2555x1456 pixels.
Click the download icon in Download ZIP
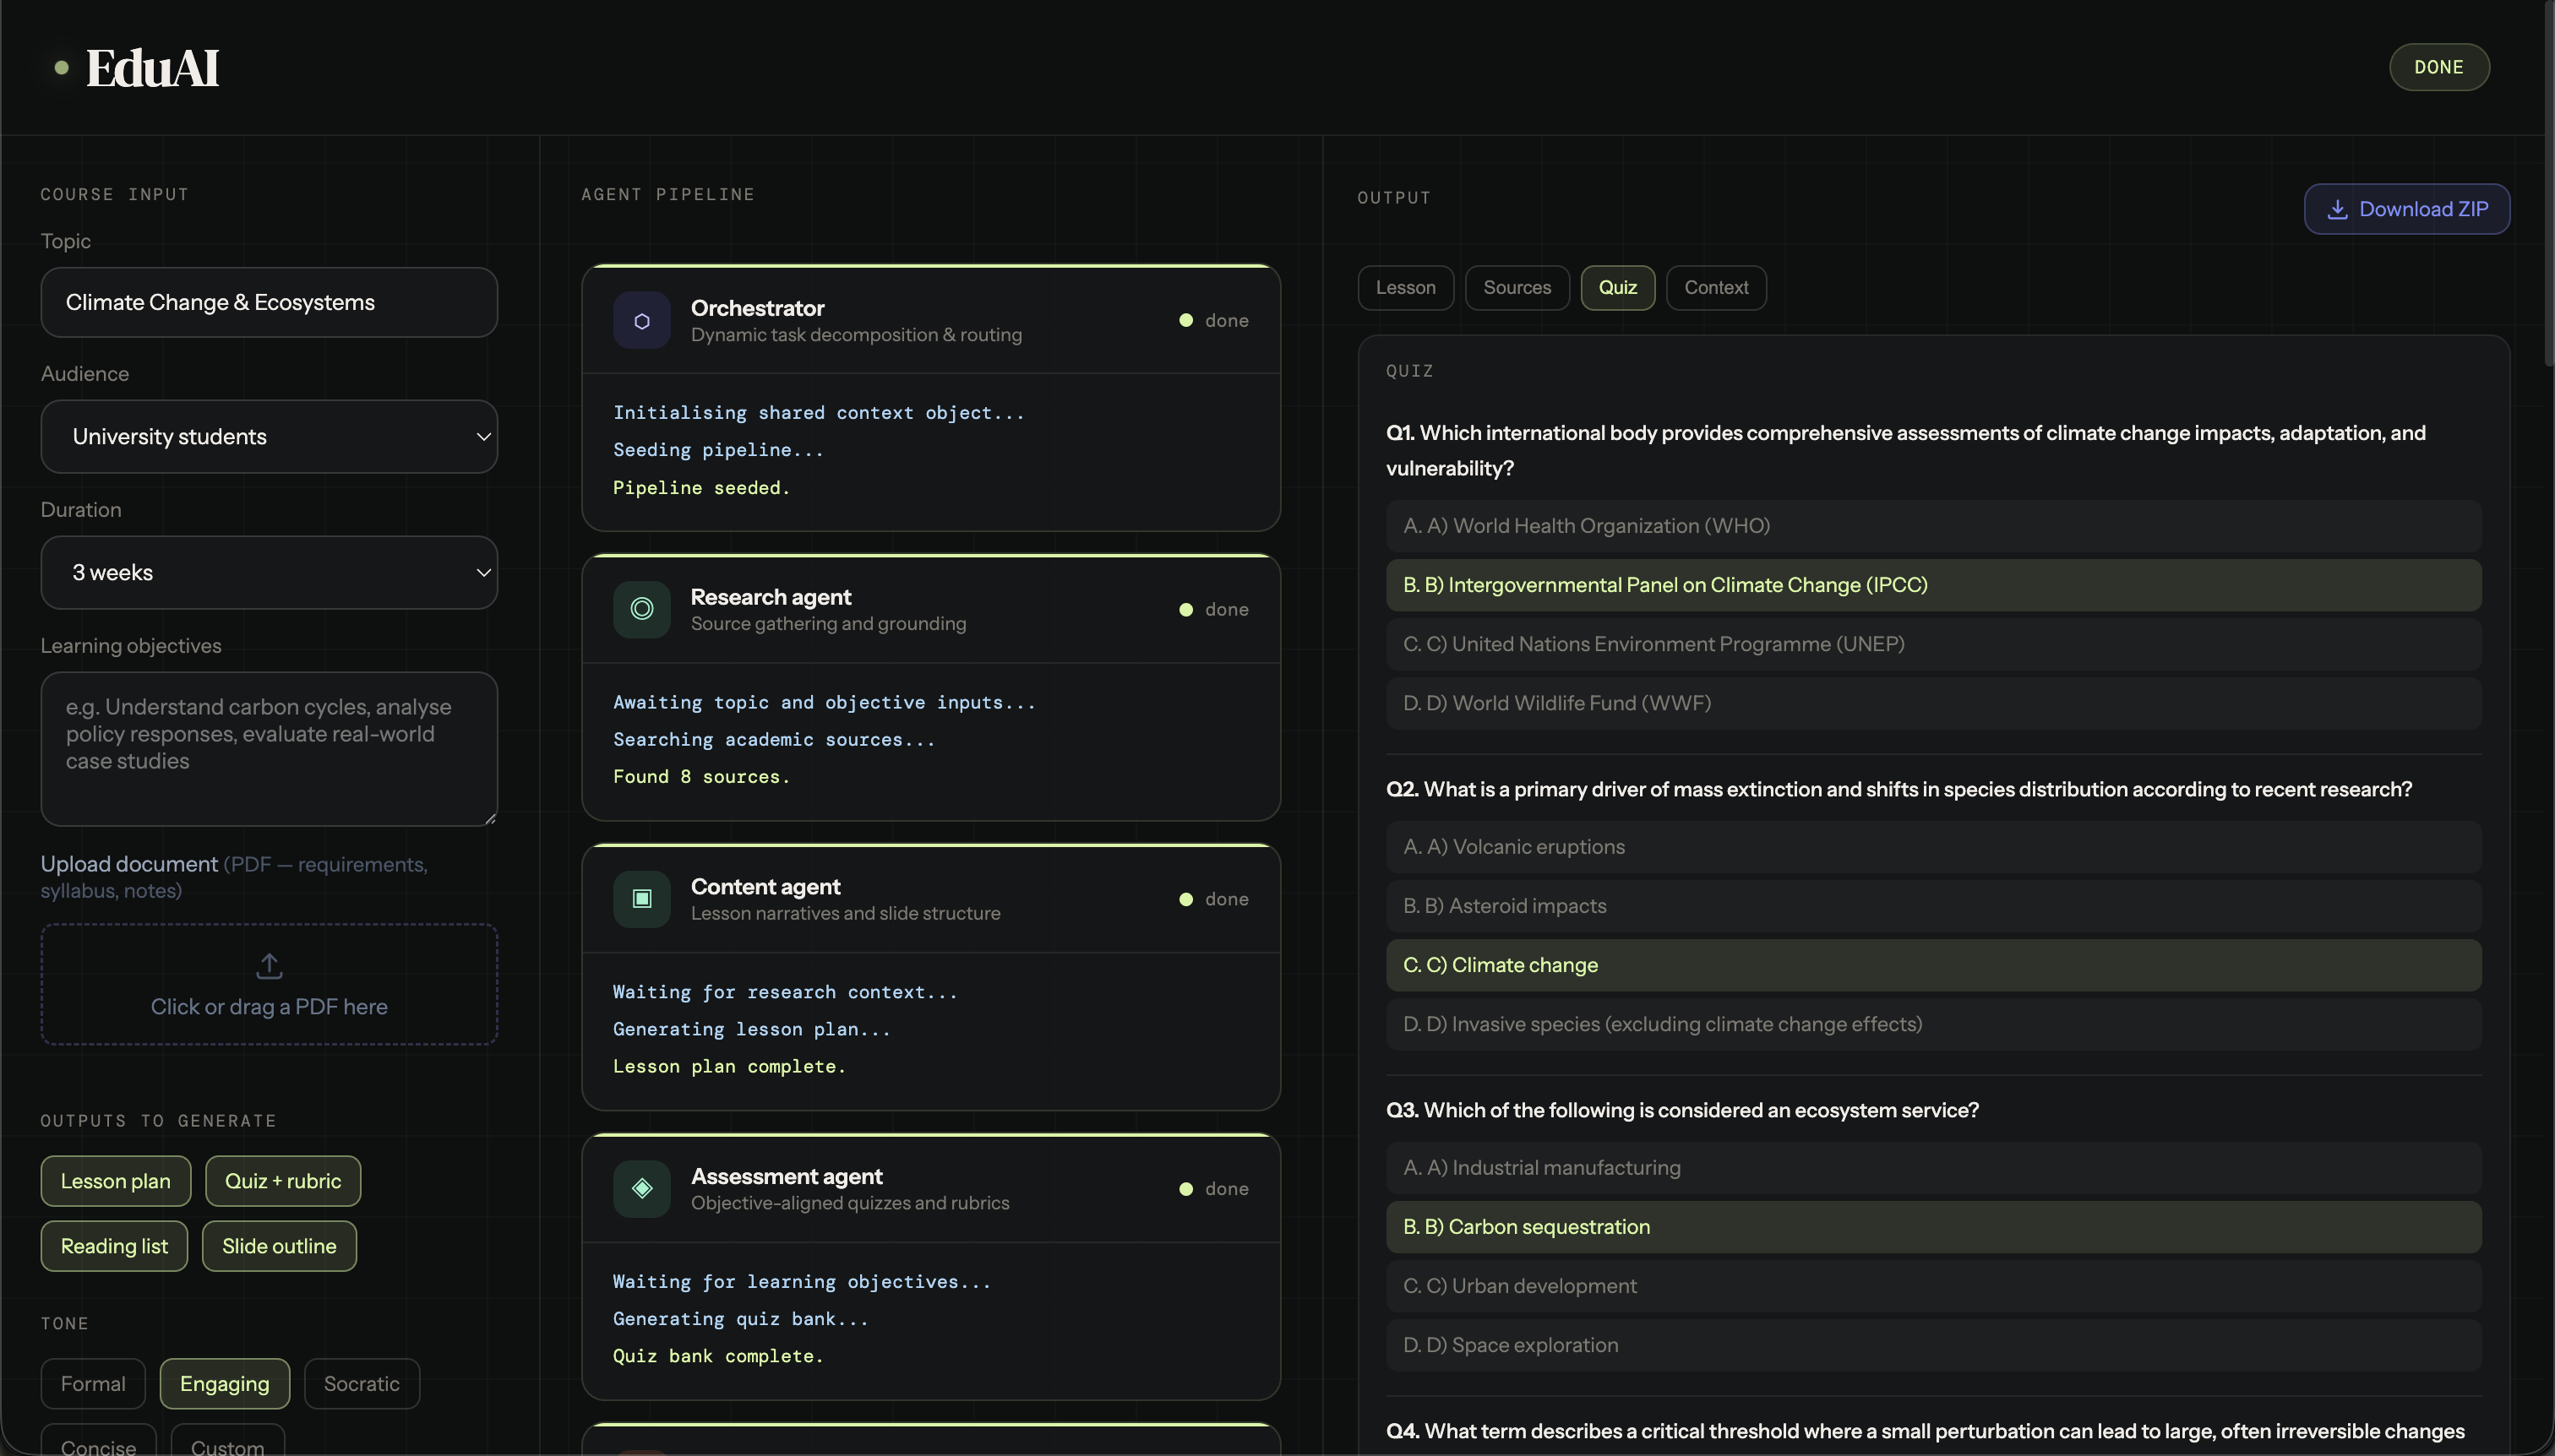[x=2337, y=209]
